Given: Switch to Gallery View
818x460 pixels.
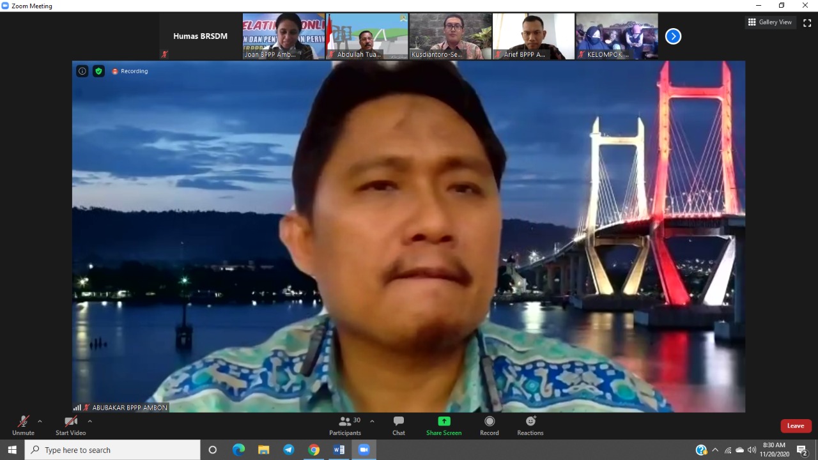Looking at the screenshot, I should pyautogui.click(x=770, y=22).
